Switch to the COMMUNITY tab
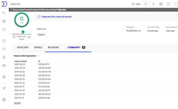 tap(74, 47)
